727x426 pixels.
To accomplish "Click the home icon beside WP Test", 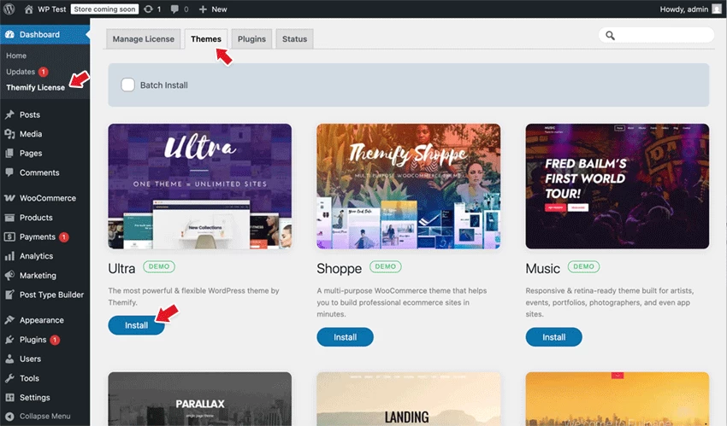I will [29, 9].
